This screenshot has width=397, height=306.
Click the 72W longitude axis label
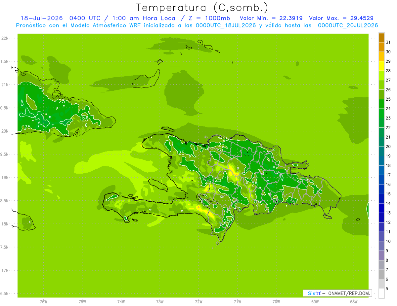[198, 301]
